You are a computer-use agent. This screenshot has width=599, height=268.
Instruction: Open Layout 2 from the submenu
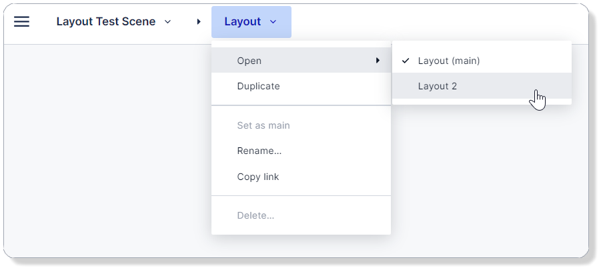[x=438, y=86]
